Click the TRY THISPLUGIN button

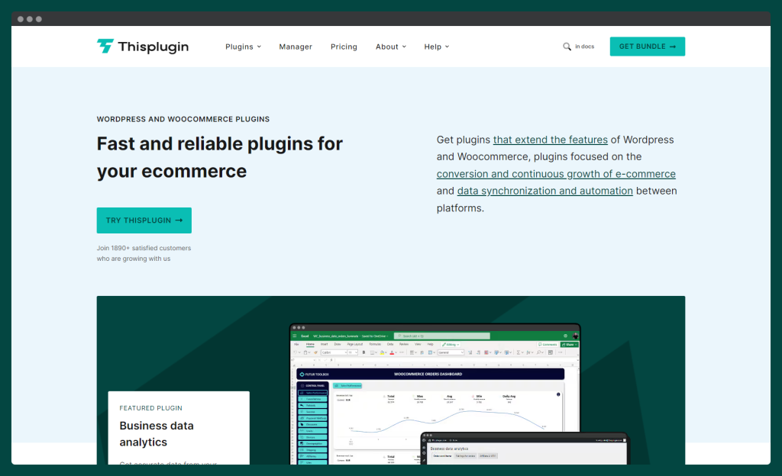(144, 220)
